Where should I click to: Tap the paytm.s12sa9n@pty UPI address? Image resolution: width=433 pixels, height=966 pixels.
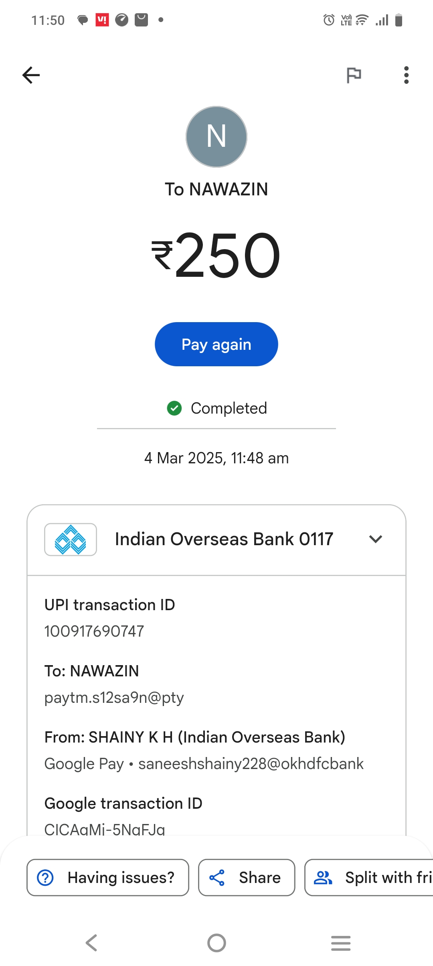point(114,698)
